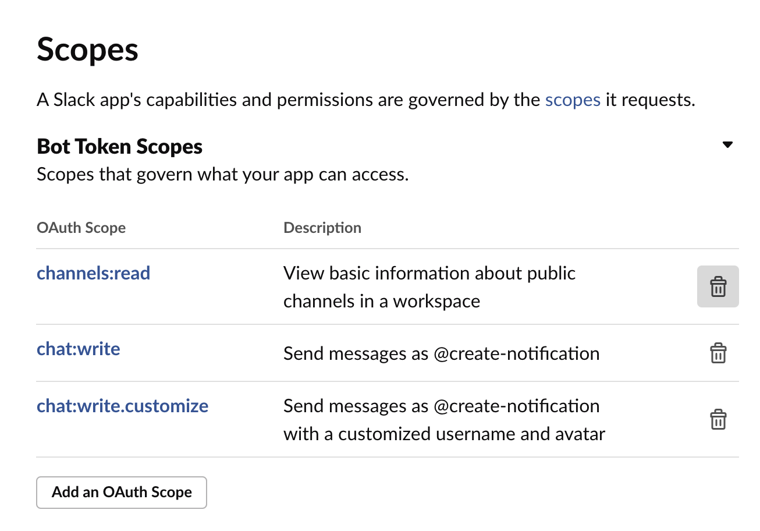Screen dimensions: 760x531
Task: Open the scopes documentation link
Action: click(573, 100)
